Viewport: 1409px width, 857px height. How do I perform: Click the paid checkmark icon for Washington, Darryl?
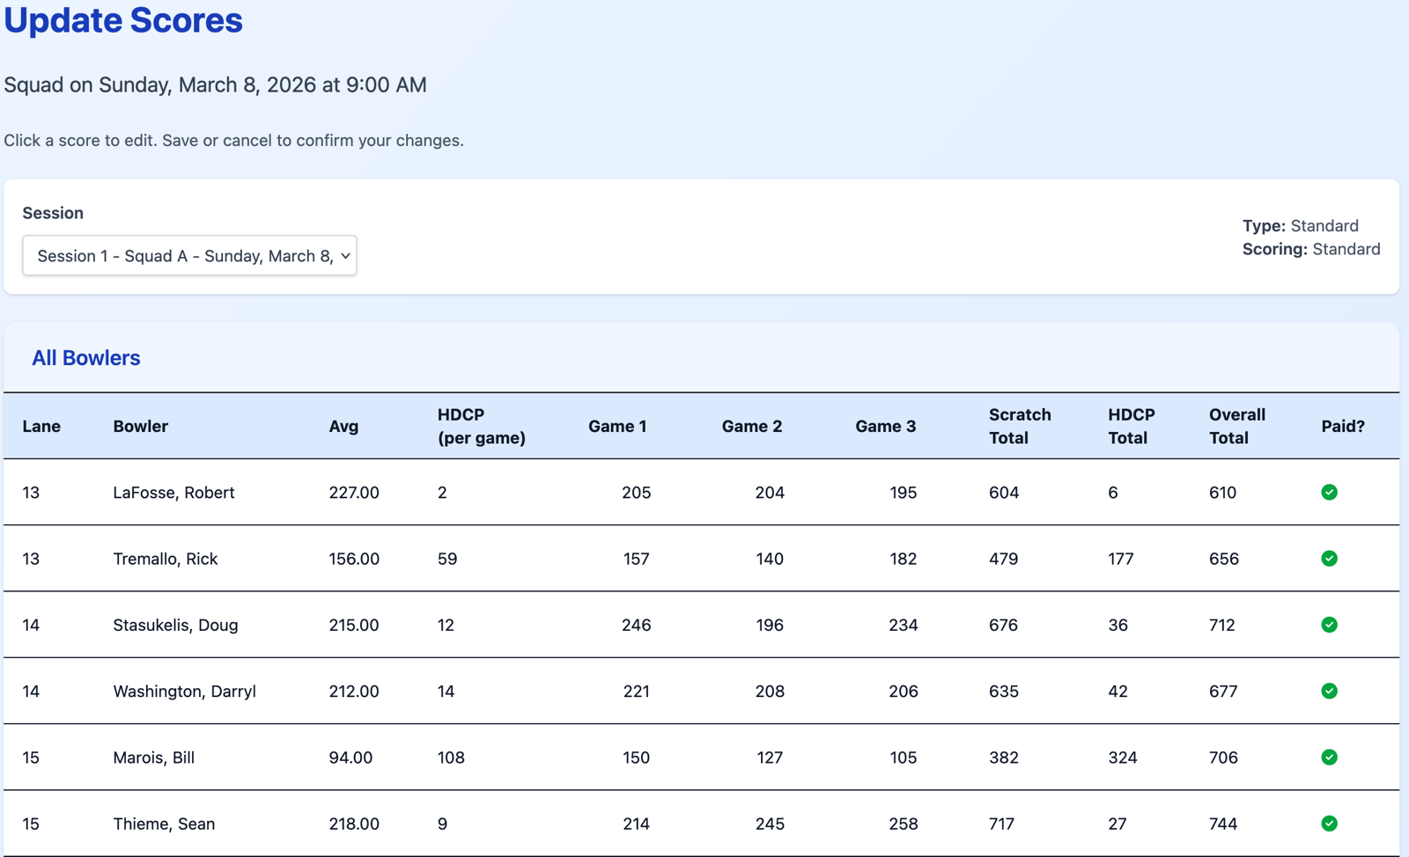click(x=1329, y=691)
